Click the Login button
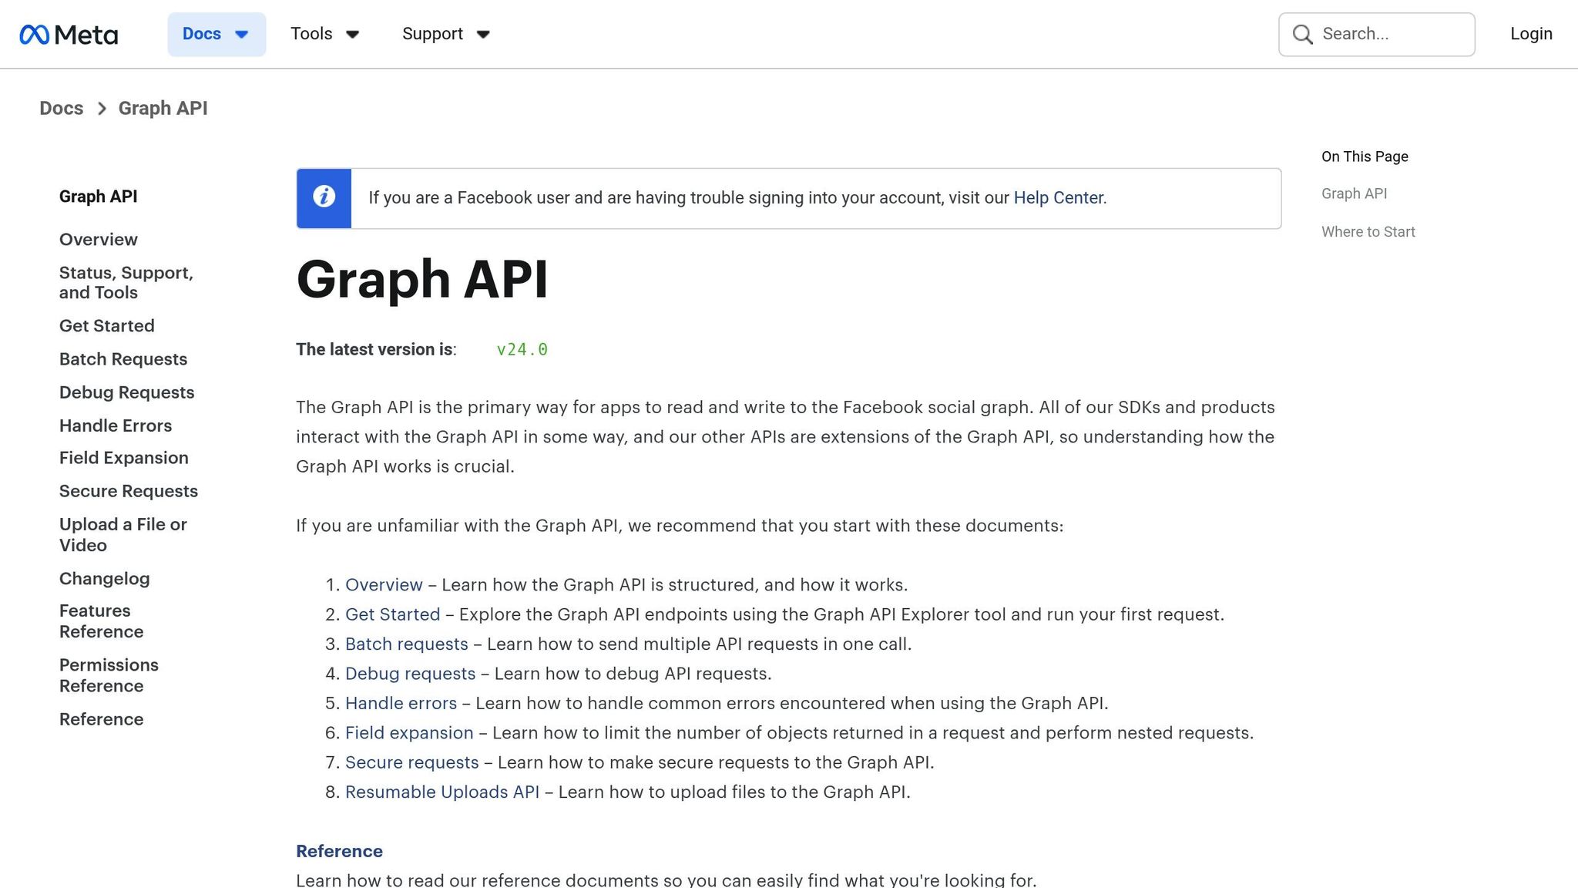The width and height of the screenshot is (1578, 888). (x=1530, y=34)
